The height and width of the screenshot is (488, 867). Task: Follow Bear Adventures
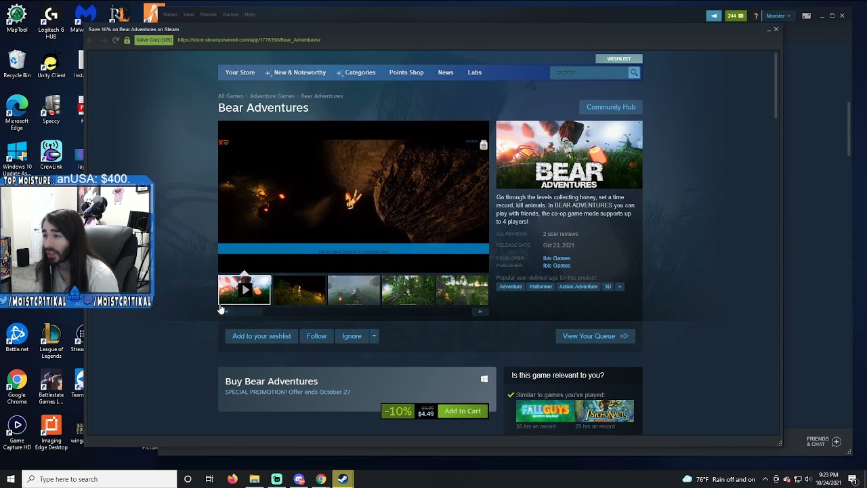316,336
